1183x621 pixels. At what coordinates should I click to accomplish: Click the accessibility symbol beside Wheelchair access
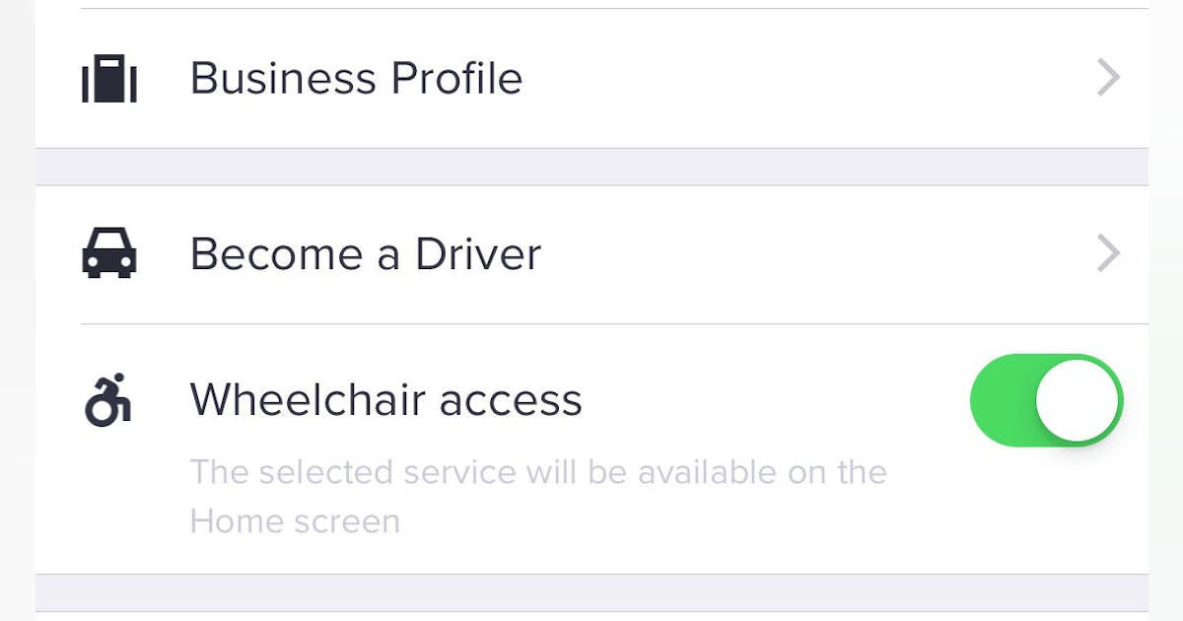(x=106, y=399)
